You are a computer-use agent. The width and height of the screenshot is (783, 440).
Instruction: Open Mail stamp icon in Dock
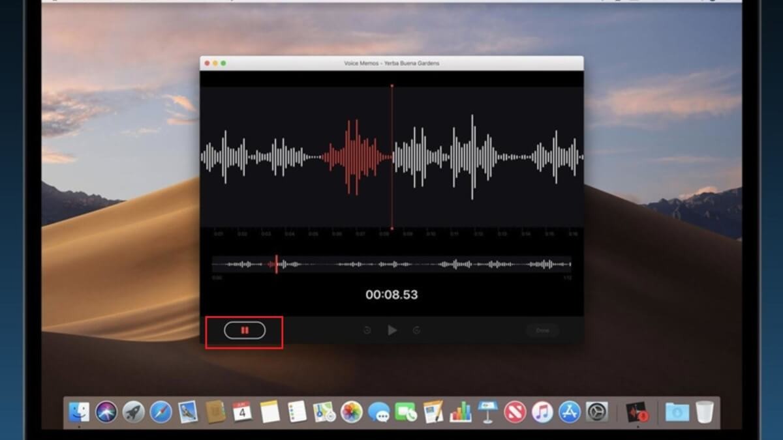[x=188, y=411]
